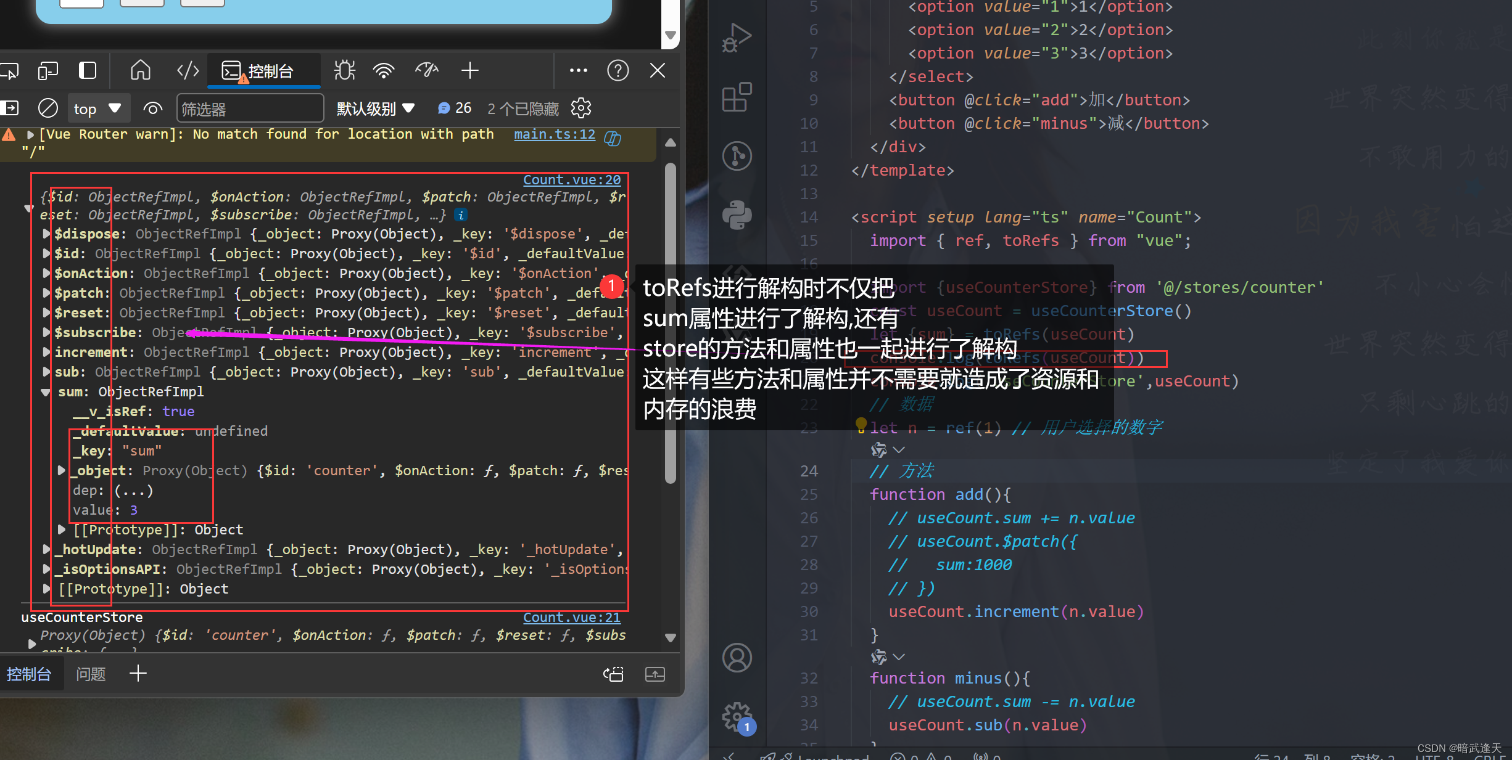The height and width of the screenshot is (760, 1512).
Task: Open the Count.vue:21 source link
Action: pyautogui.click(x=572, y=618)
